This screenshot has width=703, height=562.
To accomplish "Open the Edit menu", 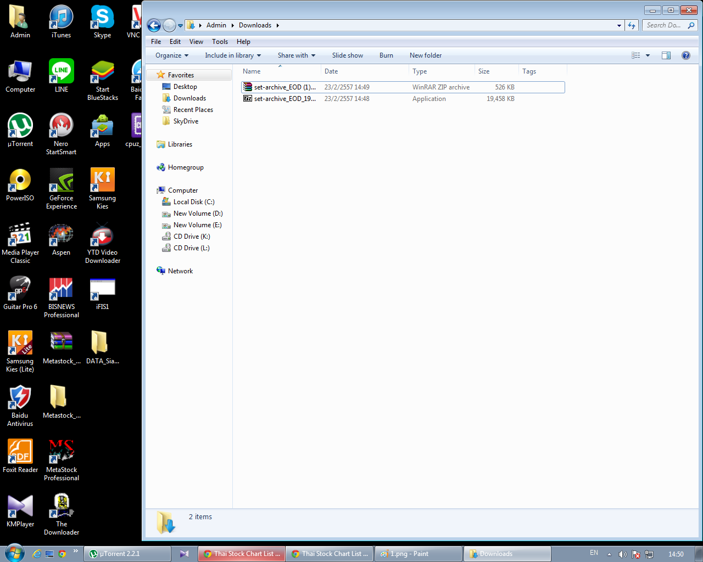I will coord(175,42).
